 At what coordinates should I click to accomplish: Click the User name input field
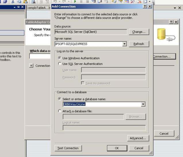point(113,70)
